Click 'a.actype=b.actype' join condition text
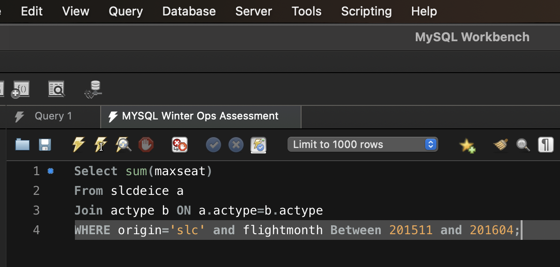This screenshot has width=560, height=267. pos(261,210)
